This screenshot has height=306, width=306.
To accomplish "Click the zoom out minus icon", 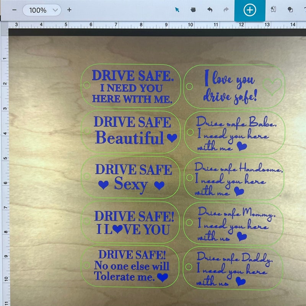I will 14,10.
